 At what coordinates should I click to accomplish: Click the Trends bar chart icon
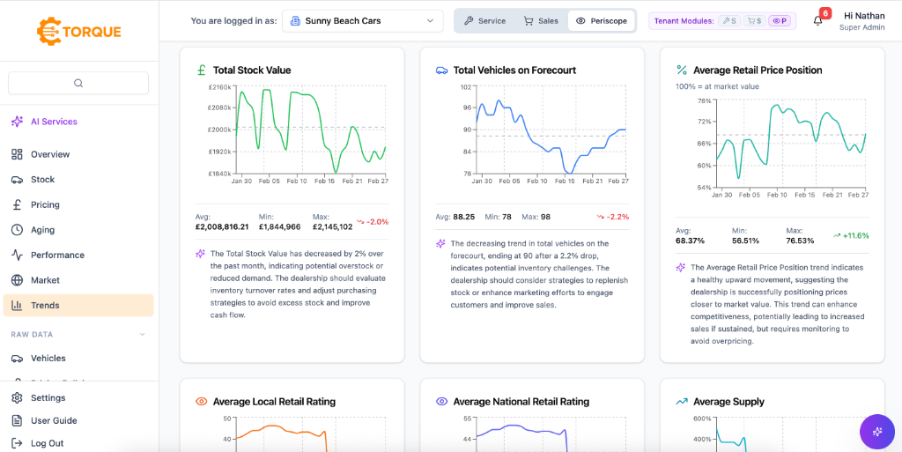click(17, 306)
